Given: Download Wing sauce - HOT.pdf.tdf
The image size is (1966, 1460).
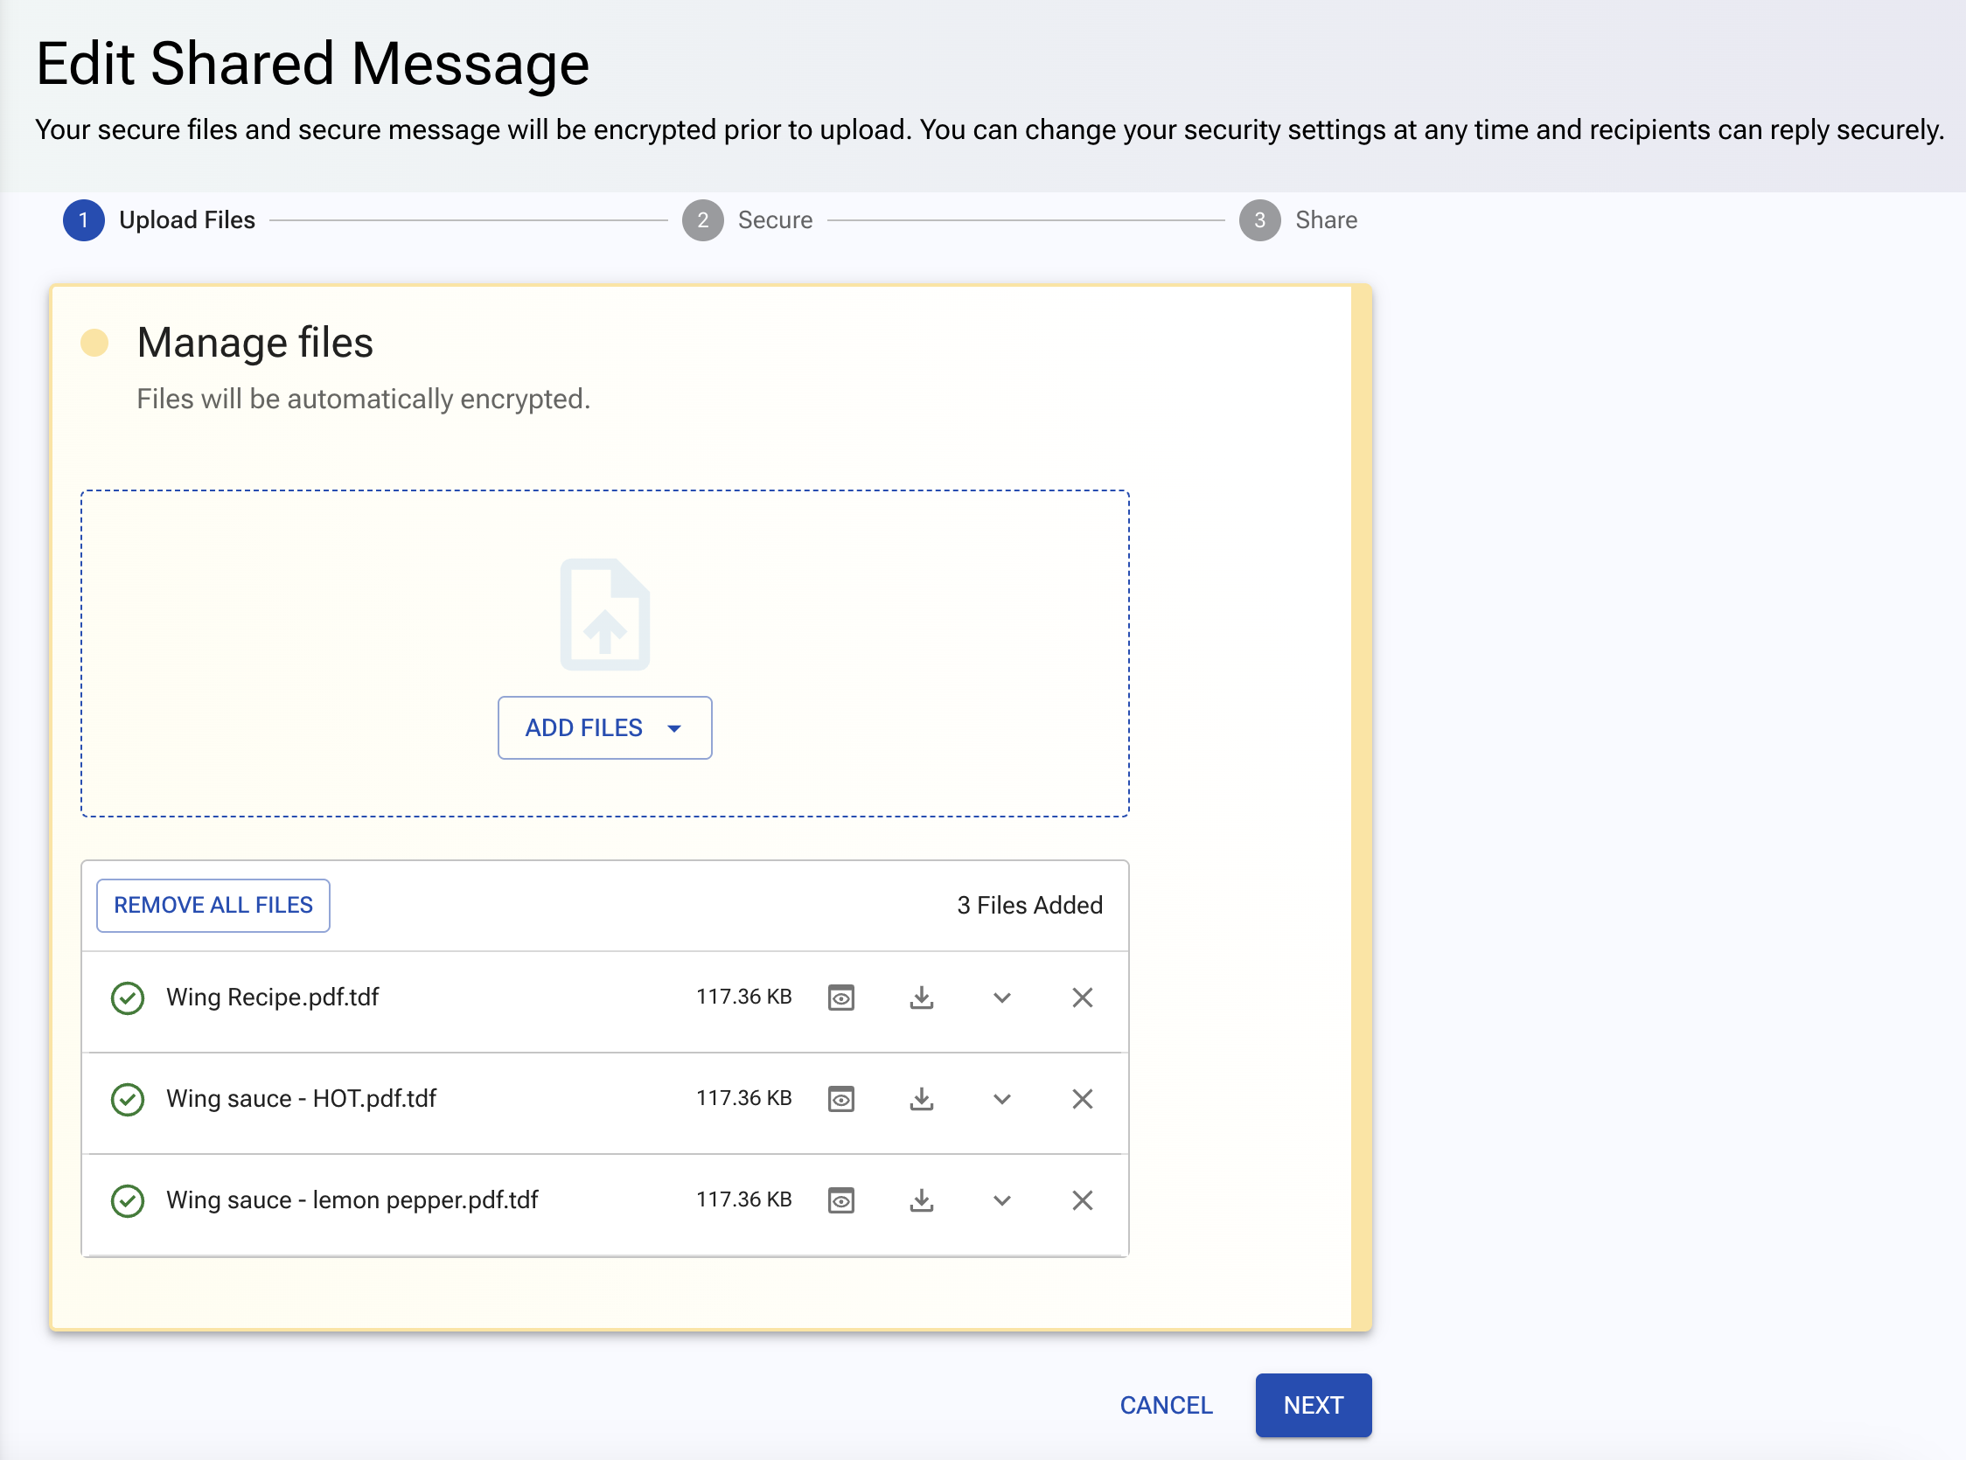Looking at the screenshot, I should tap(921, 1100).
